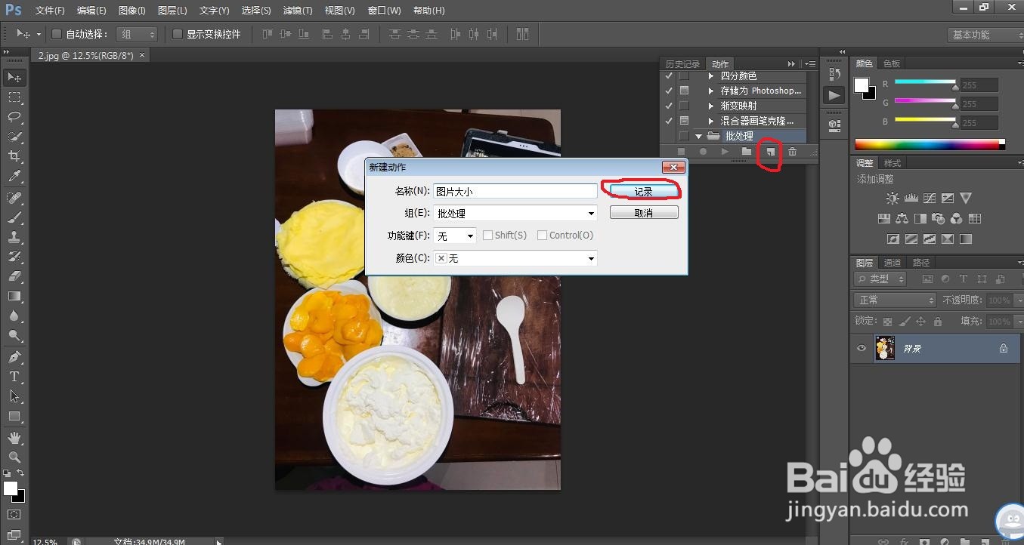Toggle Quick Mask mode
This screenshot has height=545, width=1024.
coord(14,514)
